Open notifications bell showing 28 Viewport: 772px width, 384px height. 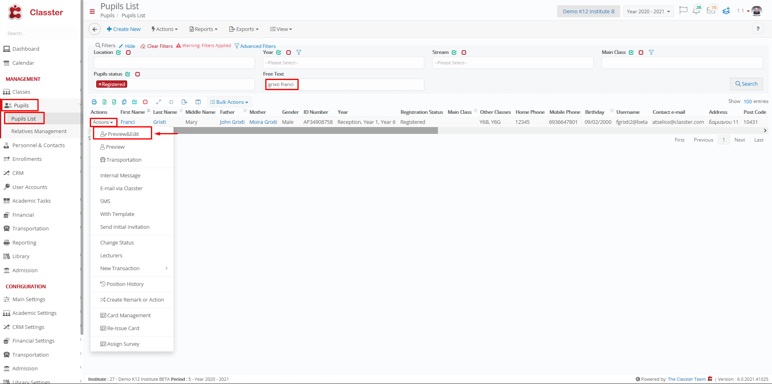697,10
